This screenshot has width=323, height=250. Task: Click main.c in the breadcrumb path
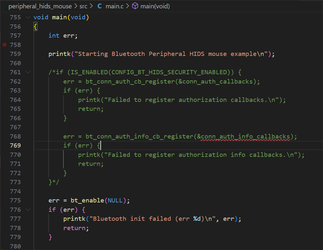[x=114, y=6]
